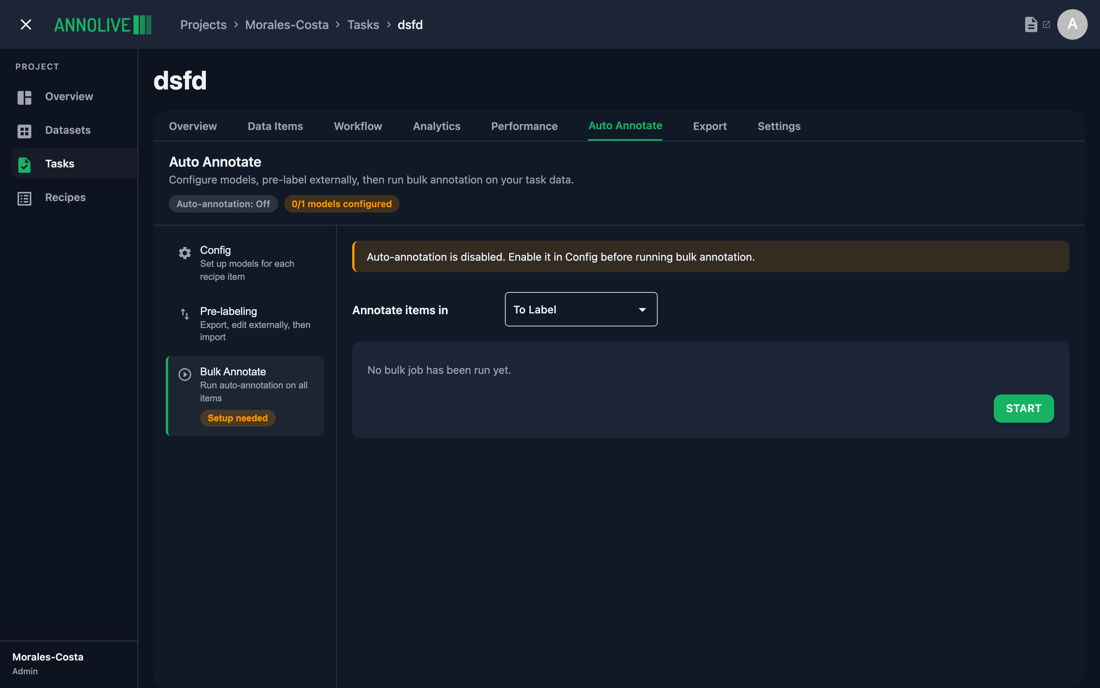Go to the Analytics tab
The height and width of the screenshot is (688, 1100).
436,126
